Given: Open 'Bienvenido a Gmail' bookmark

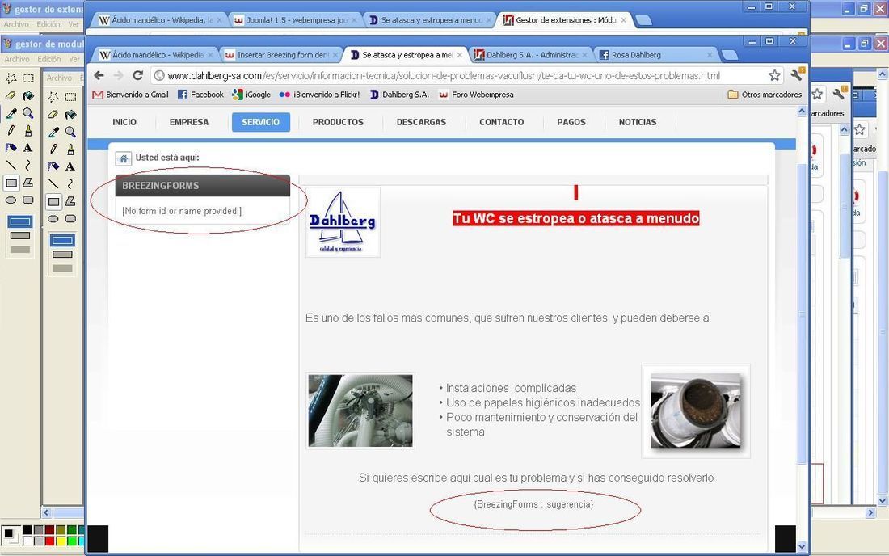Looking at the screenshot, I should pyautogui.click(x=130, y=94).
